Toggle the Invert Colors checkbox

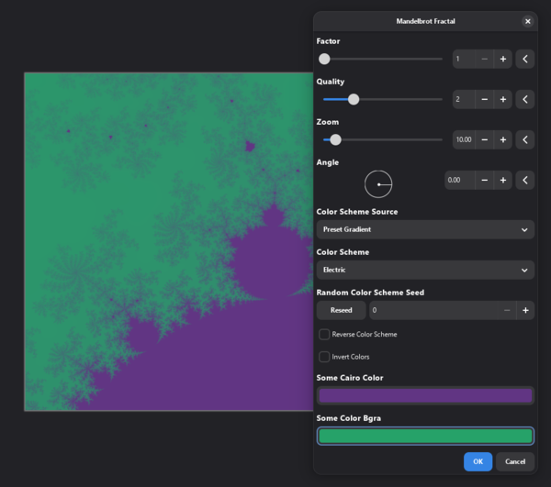[324, 357]
